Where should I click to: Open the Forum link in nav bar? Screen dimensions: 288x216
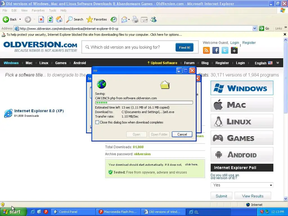tap(189, 63)
